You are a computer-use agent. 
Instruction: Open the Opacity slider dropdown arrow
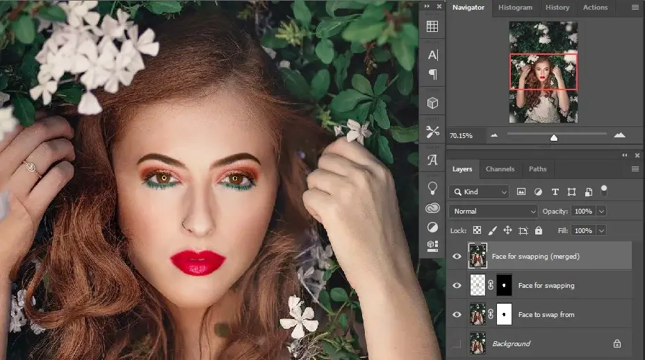(601, 211)
